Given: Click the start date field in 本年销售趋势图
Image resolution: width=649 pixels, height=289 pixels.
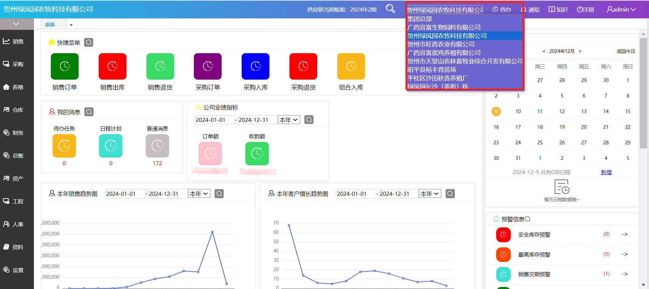Looking at the screenshot, I should tap(125, 194).
